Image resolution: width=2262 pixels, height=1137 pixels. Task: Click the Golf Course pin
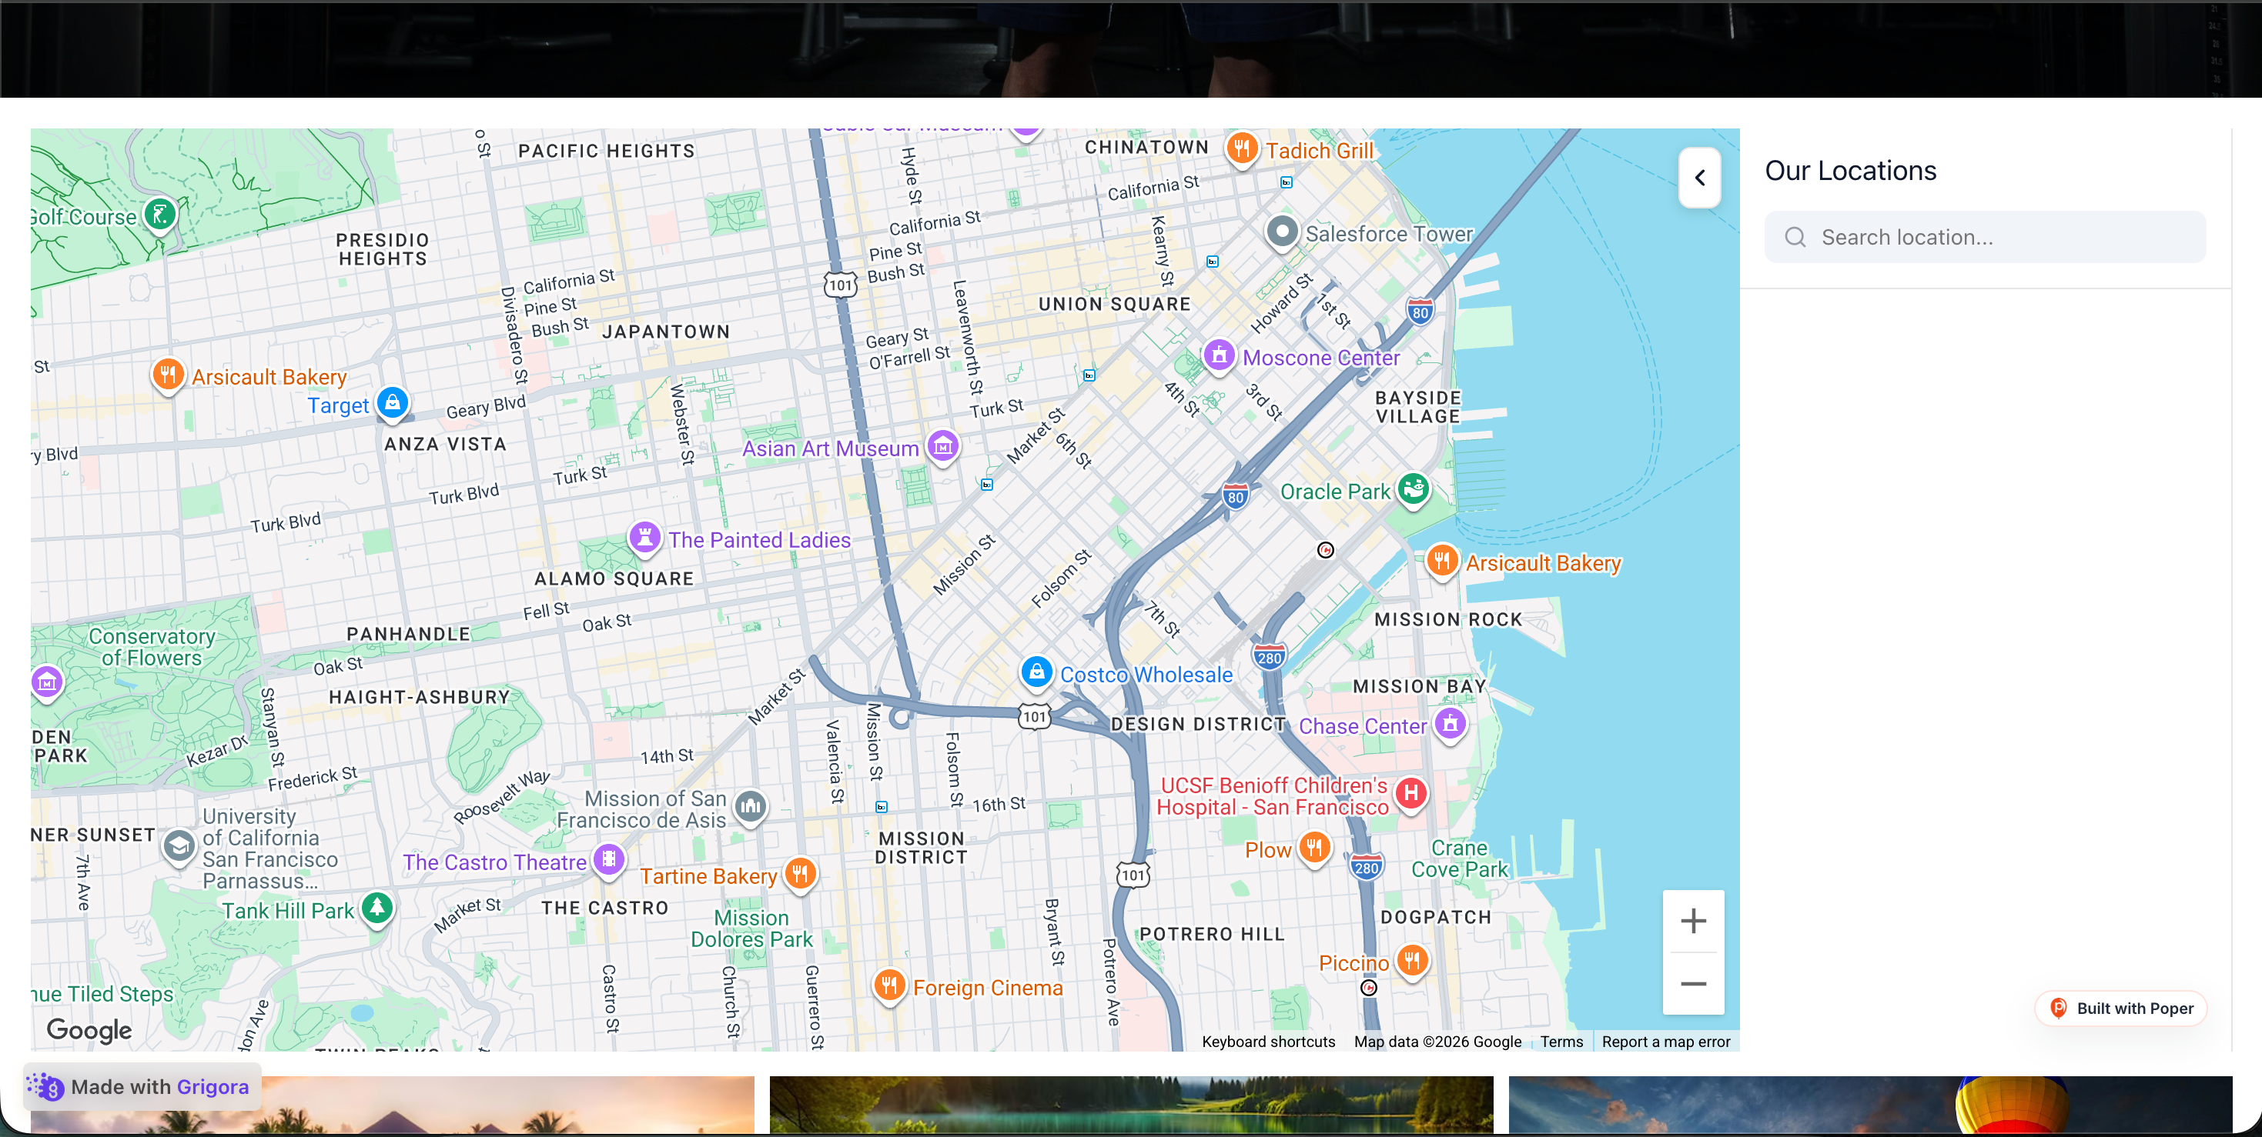click(x=160, y=215)
